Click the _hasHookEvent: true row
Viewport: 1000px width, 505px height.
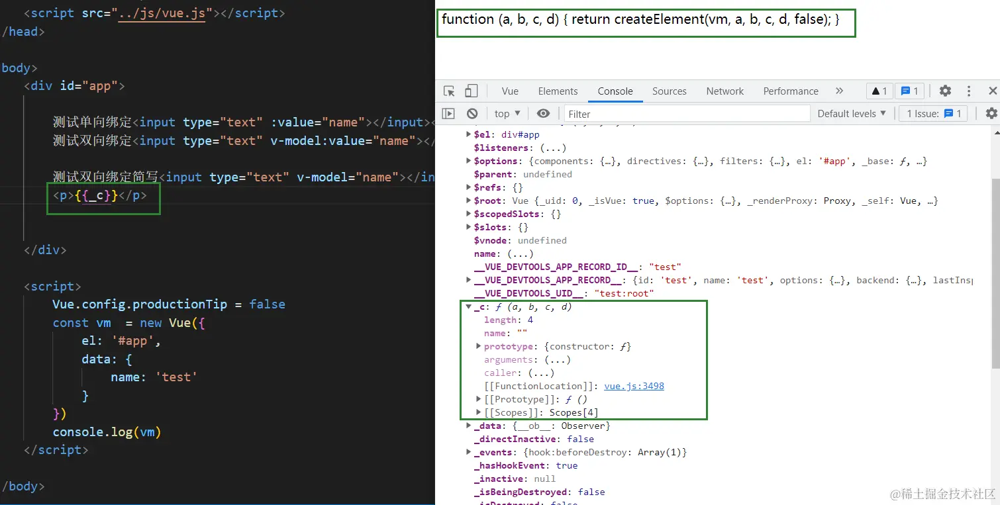pyautogui.click(x=525, y=465)
